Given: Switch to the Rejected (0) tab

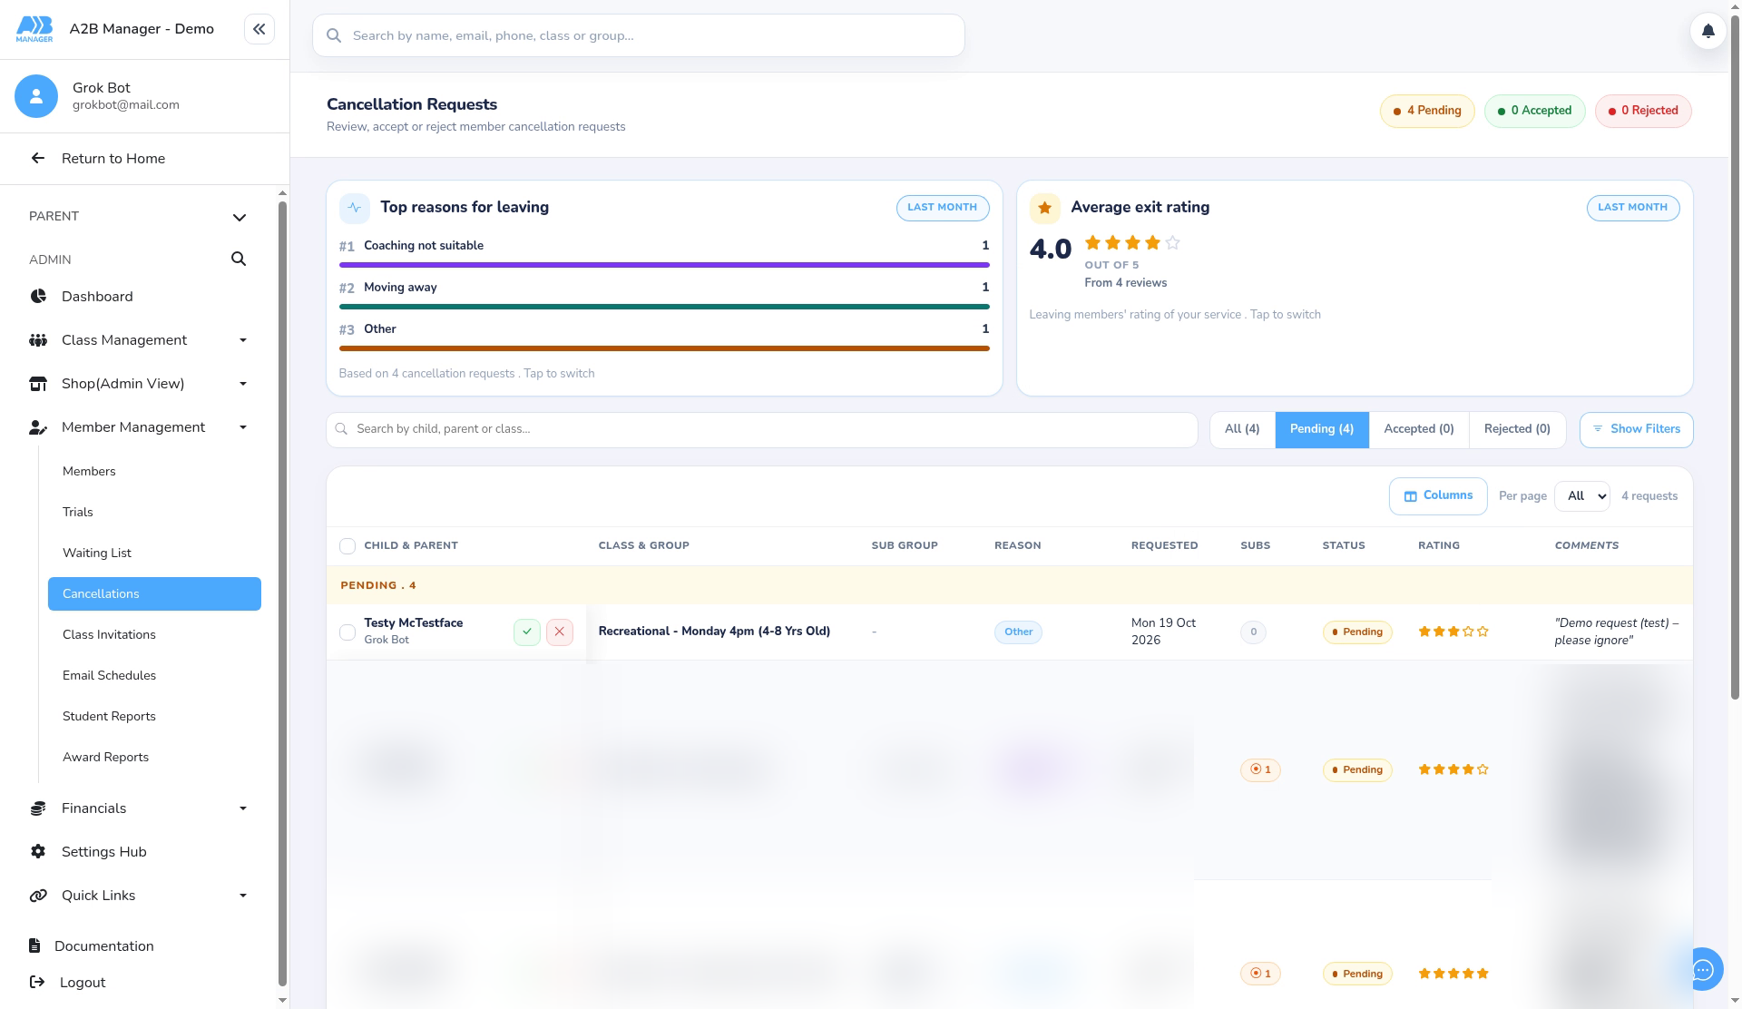Looking at the screenshot, I should pyautogui.click(x=1517, y=429).
